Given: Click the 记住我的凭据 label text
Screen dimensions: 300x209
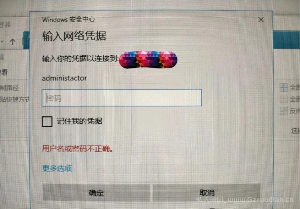Looking at the screenshot, I should point(80,121).
